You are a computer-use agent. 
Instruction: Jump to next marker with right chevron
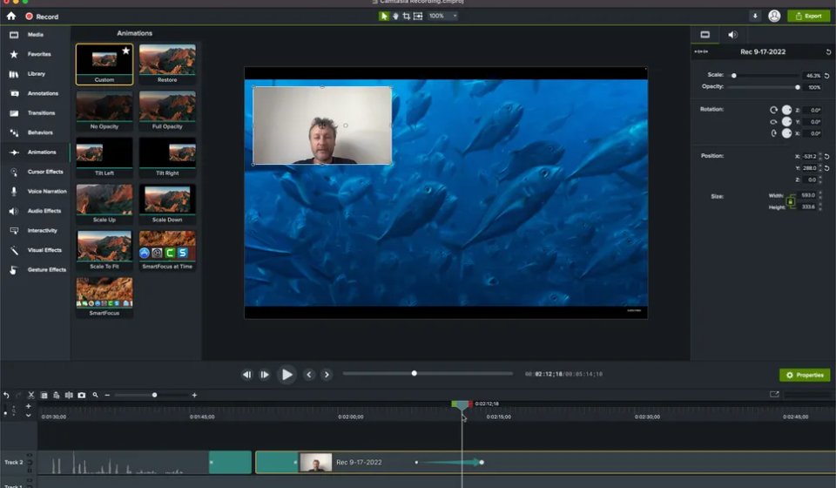[327, 375]
